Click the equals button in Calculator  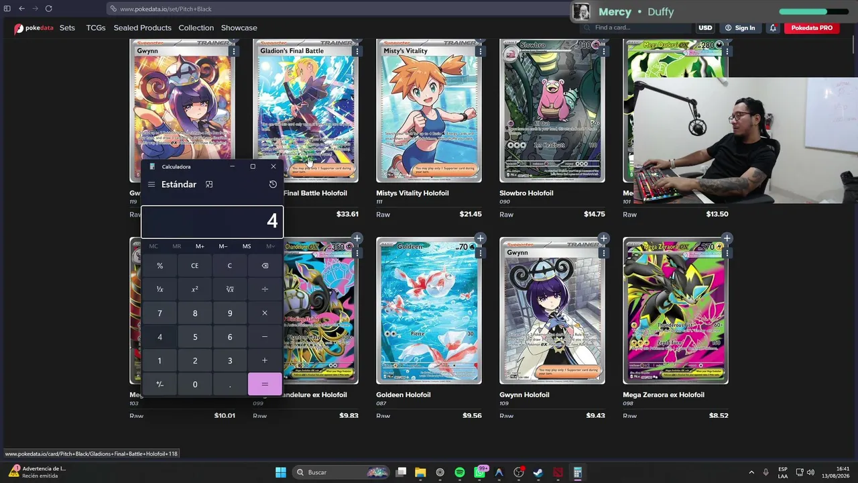click(x=265, y=384)
